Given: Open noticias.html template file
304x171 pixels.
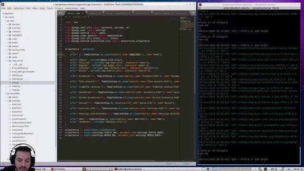Looking at the screenshot, I should pyautogui.click(x=18, y=137).
